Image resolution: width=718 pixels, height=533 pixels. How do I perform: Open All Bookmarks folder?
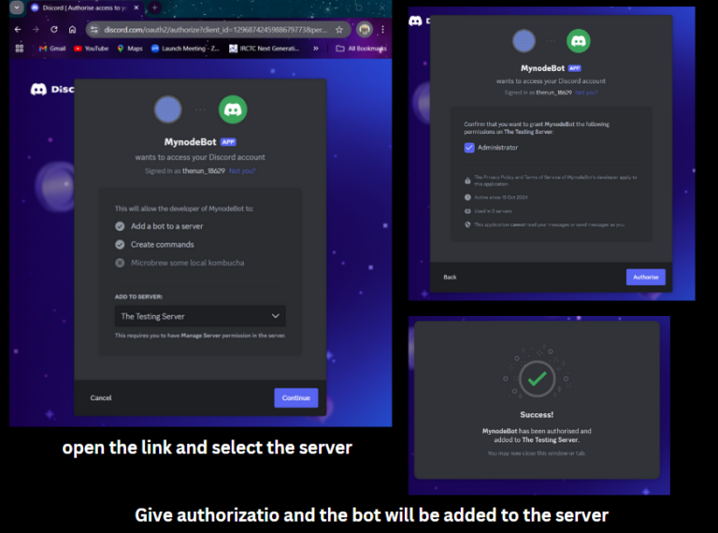click(x=361, y=48)
